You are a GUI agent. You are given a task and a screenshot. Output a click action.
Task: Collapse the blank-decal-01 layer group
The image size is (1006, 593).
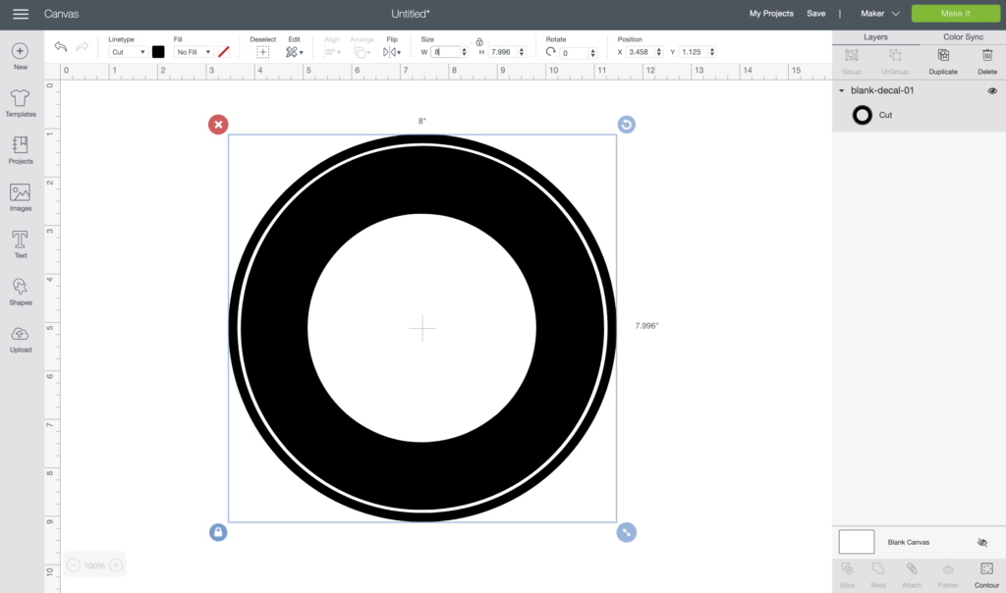point(840,90)
